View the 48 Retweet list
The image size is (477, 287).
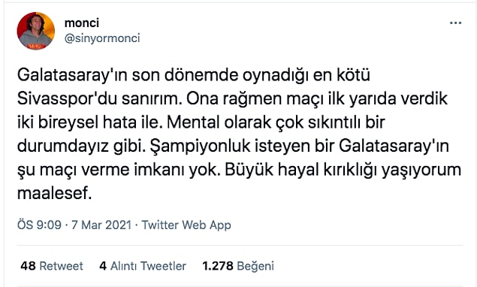tap(52, 266)
